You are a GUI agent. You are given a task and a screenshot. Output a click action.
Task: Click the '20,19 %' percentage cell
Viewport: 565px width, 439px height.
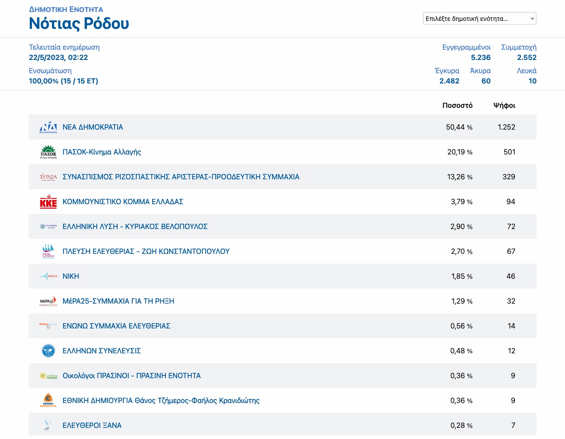tap(460, 152)
